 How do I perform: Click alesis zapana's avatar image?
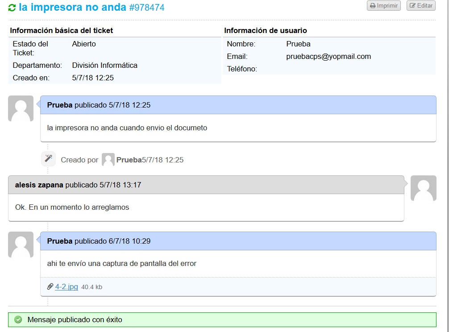pos(423,188)
